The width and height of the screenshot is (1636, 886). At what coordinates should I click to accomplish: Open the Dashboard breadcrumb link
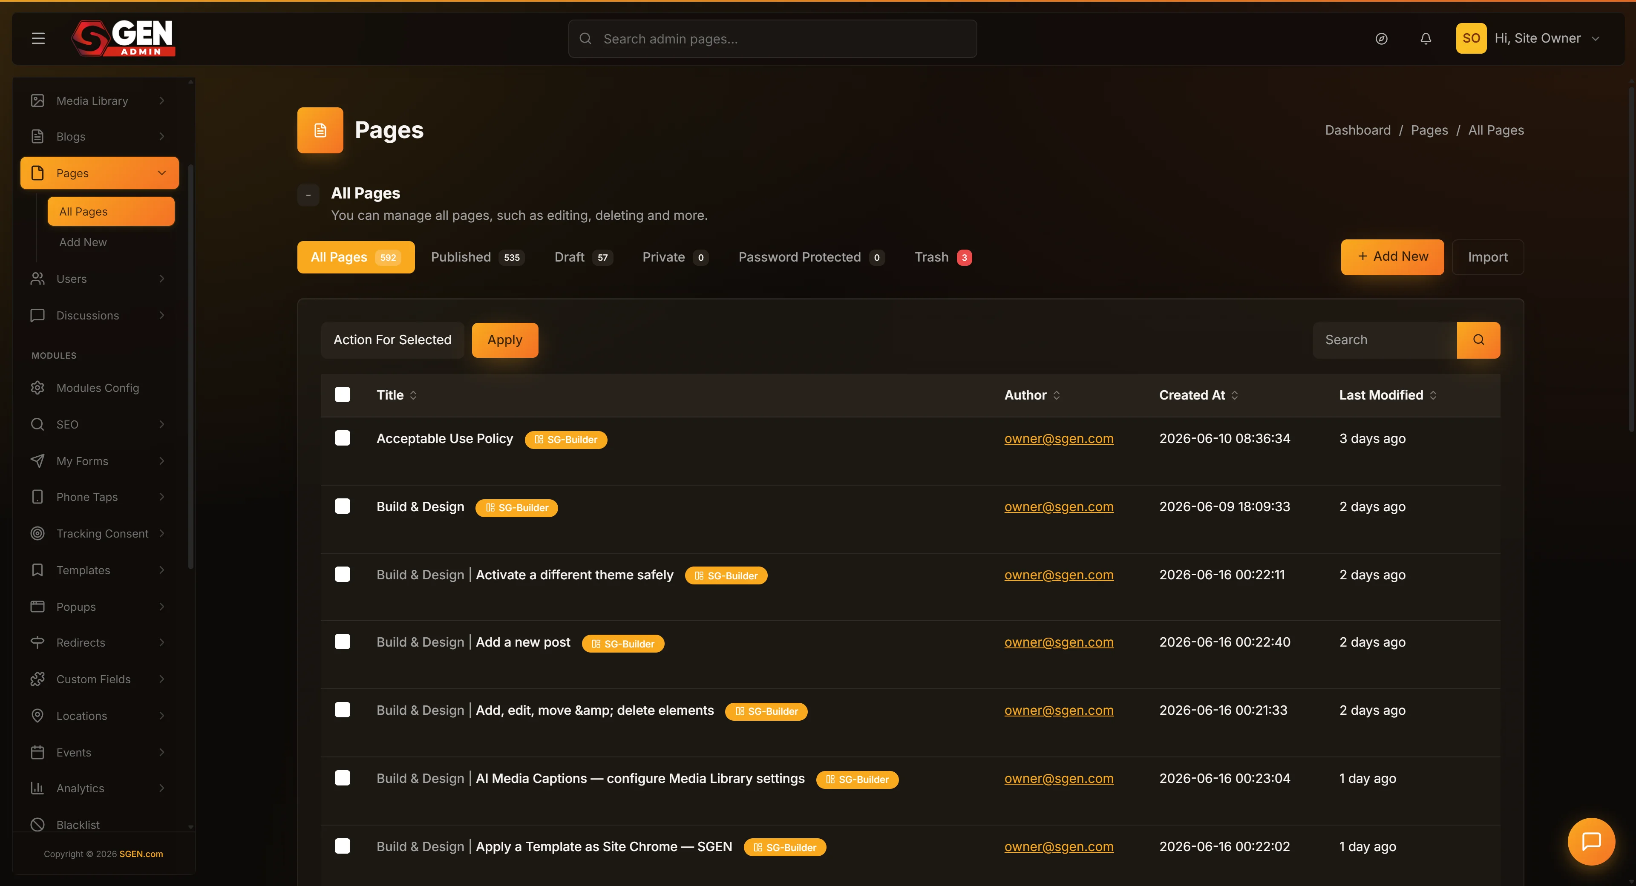click(1357, 130)
